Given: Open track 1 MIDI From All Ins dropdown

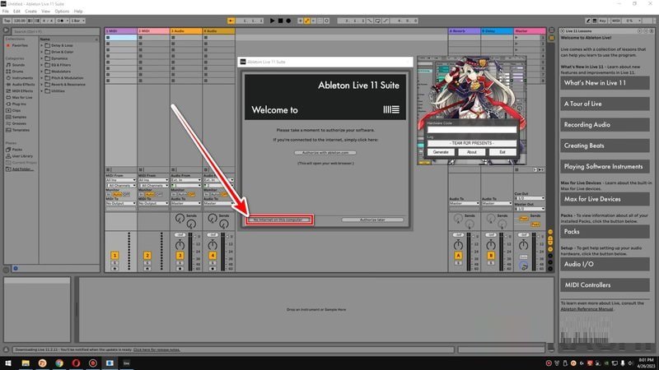Looking at the screenshot, I should coord(120,180).
